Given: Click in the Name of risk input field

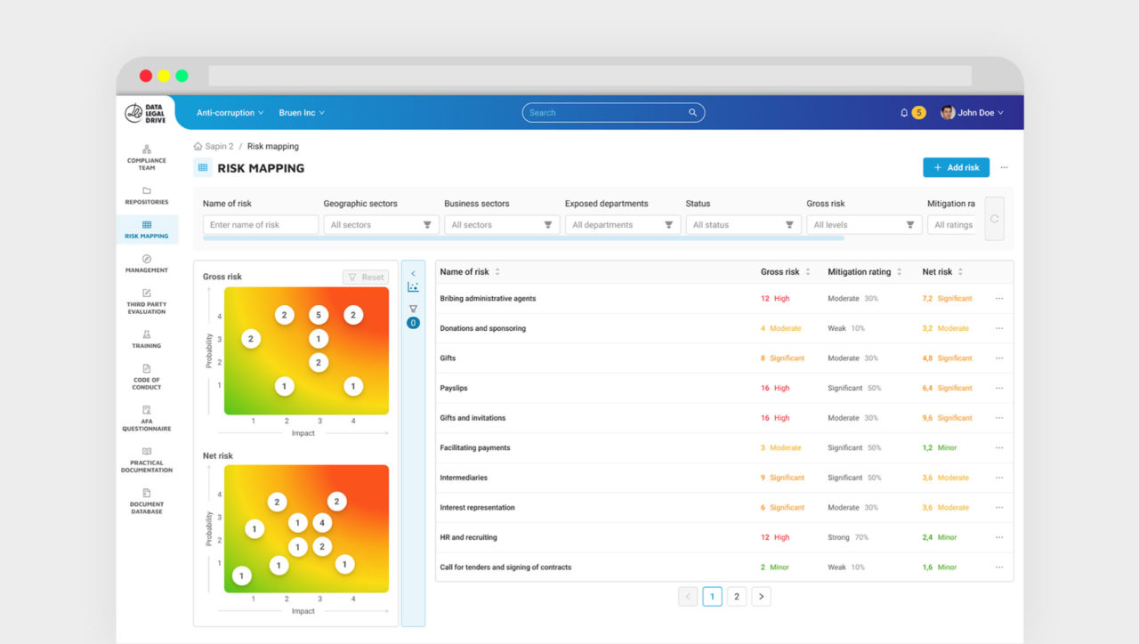Looking at the screenshot, I should click(261, 225).
